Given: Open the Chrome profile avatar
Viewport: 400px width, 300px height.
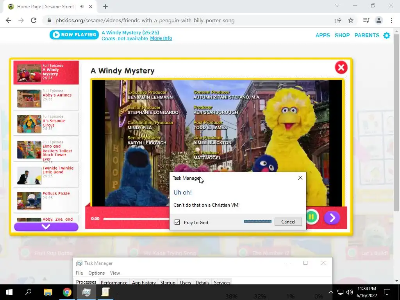Looking at the screenshot, I should pos(379,20).
